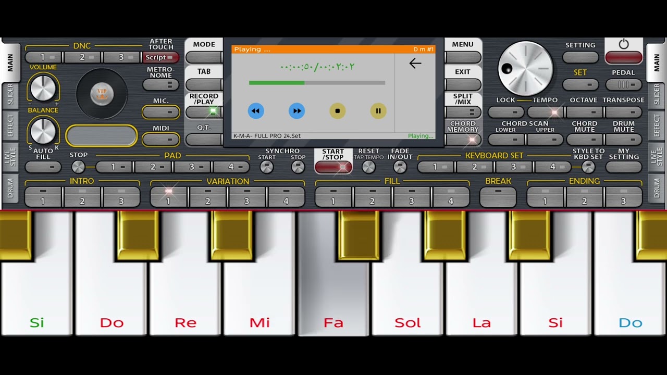
Task: Click the MY SETTING button
Action: pyautogui.click(x=624, y=167)
